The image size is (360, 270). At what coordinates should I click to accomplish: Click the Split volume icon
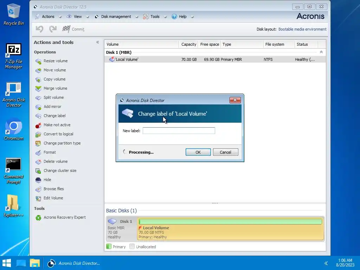[38, 98]
